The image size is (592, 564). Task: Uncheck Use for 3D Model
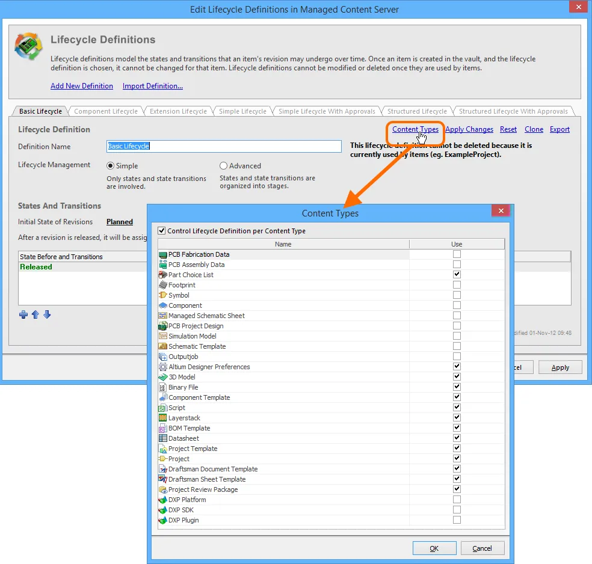coord(457,376)
